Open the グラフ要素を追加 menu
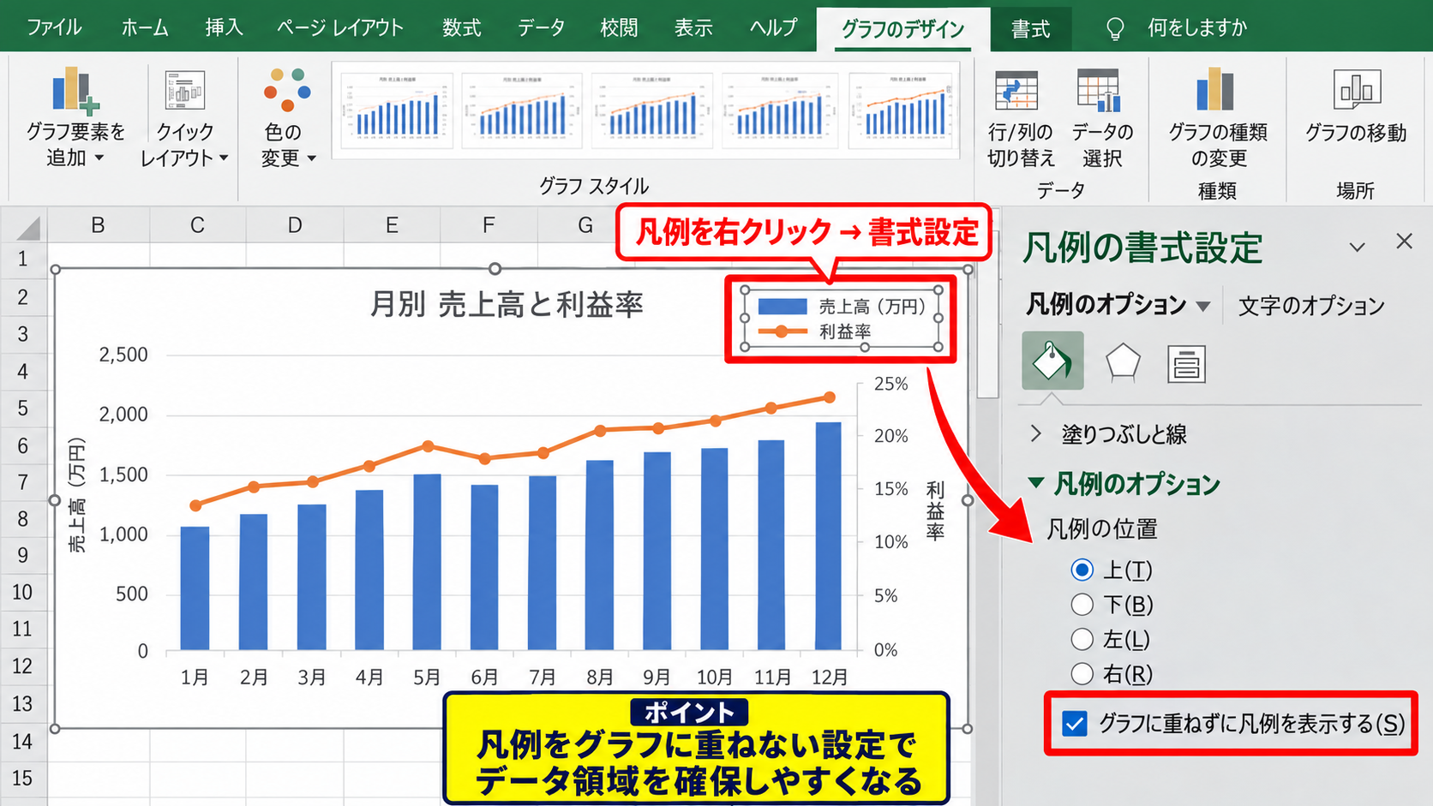1433x806 pixels. [x=75, y=117]
